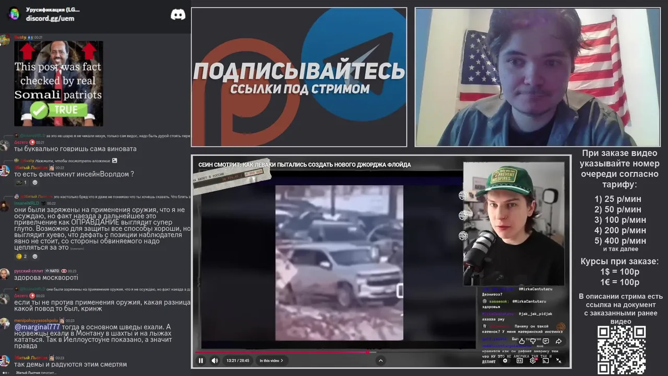The image size is (668, 376).
Task: Click the sassesok username in stream chat
Action: (x=498, y=302)
